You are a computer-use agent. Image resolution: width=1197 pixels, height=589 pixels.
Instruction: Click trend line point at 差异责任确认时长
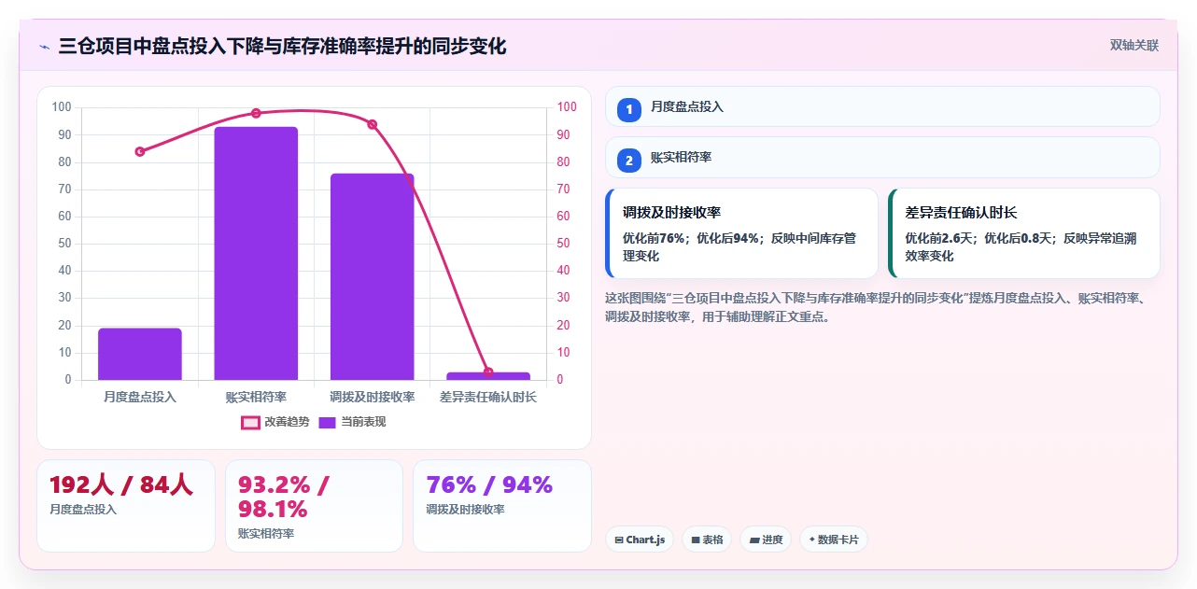tap(488, 372)
